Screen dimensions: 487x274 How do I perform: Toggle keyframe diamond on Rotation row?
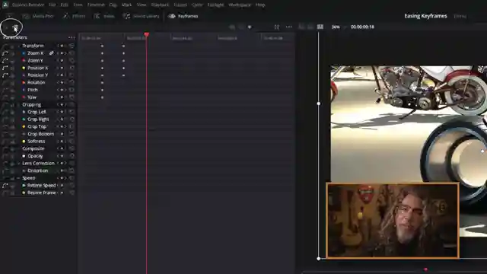[x=62, y=83]
